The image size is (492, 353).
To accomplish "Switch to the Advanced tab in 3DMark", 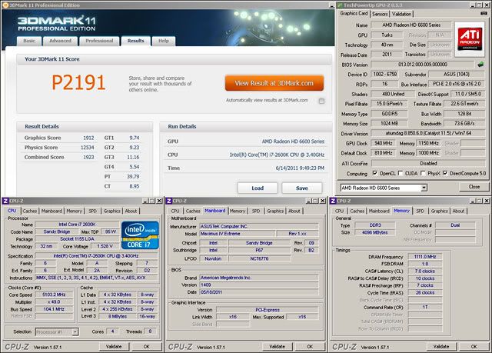I will pos(60,41).
